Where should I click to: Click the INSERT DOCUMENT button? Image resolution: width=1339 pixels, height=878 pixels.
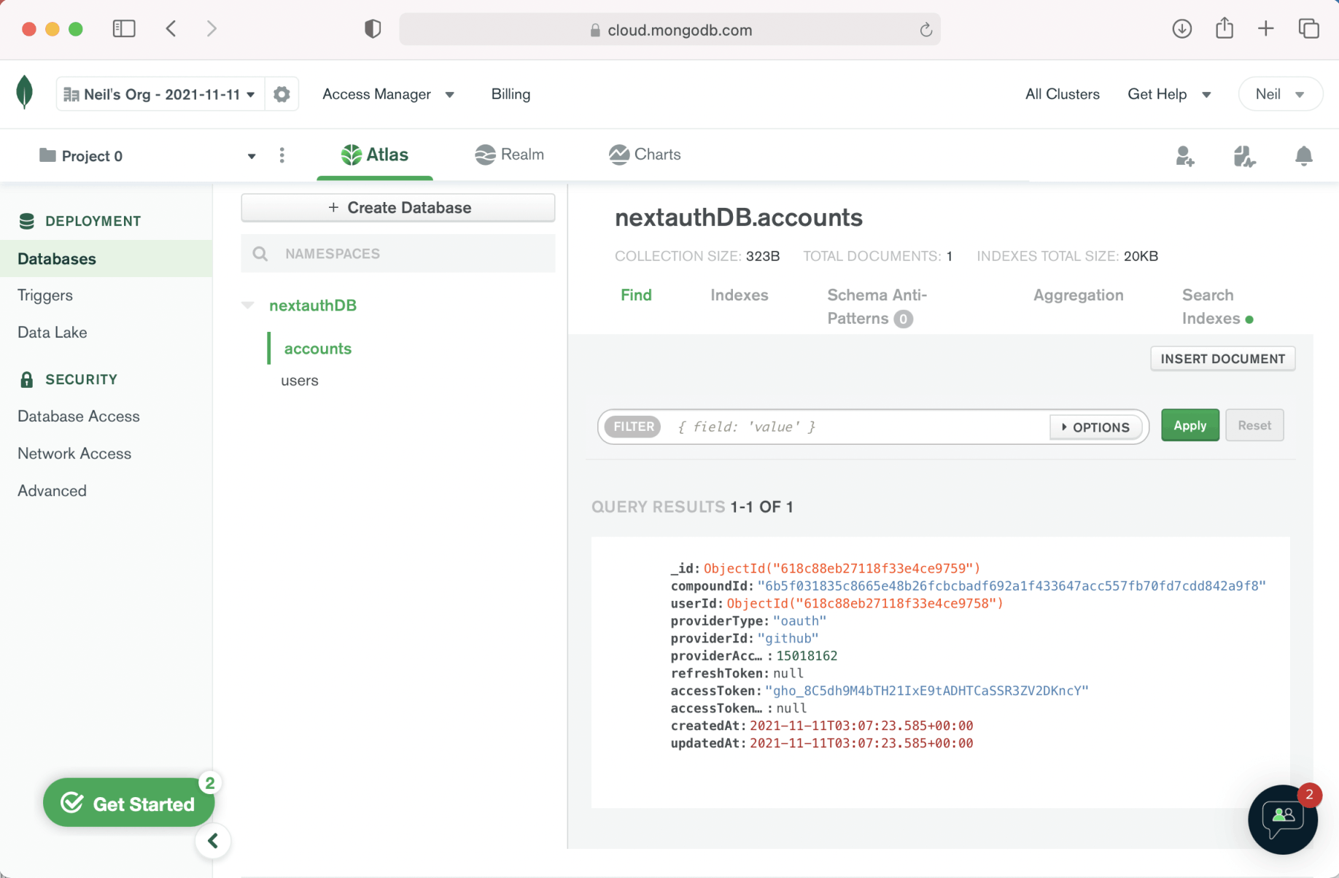[1222, 359]
